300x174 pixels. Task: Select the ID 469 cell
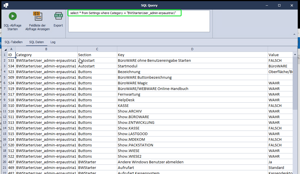(x=12, y=168)
